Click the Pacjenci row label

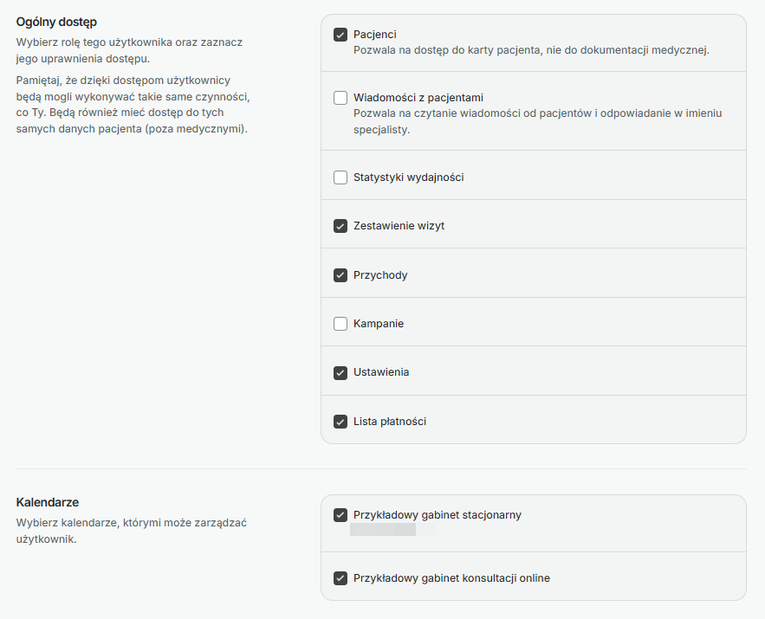[x=373, y=35]
